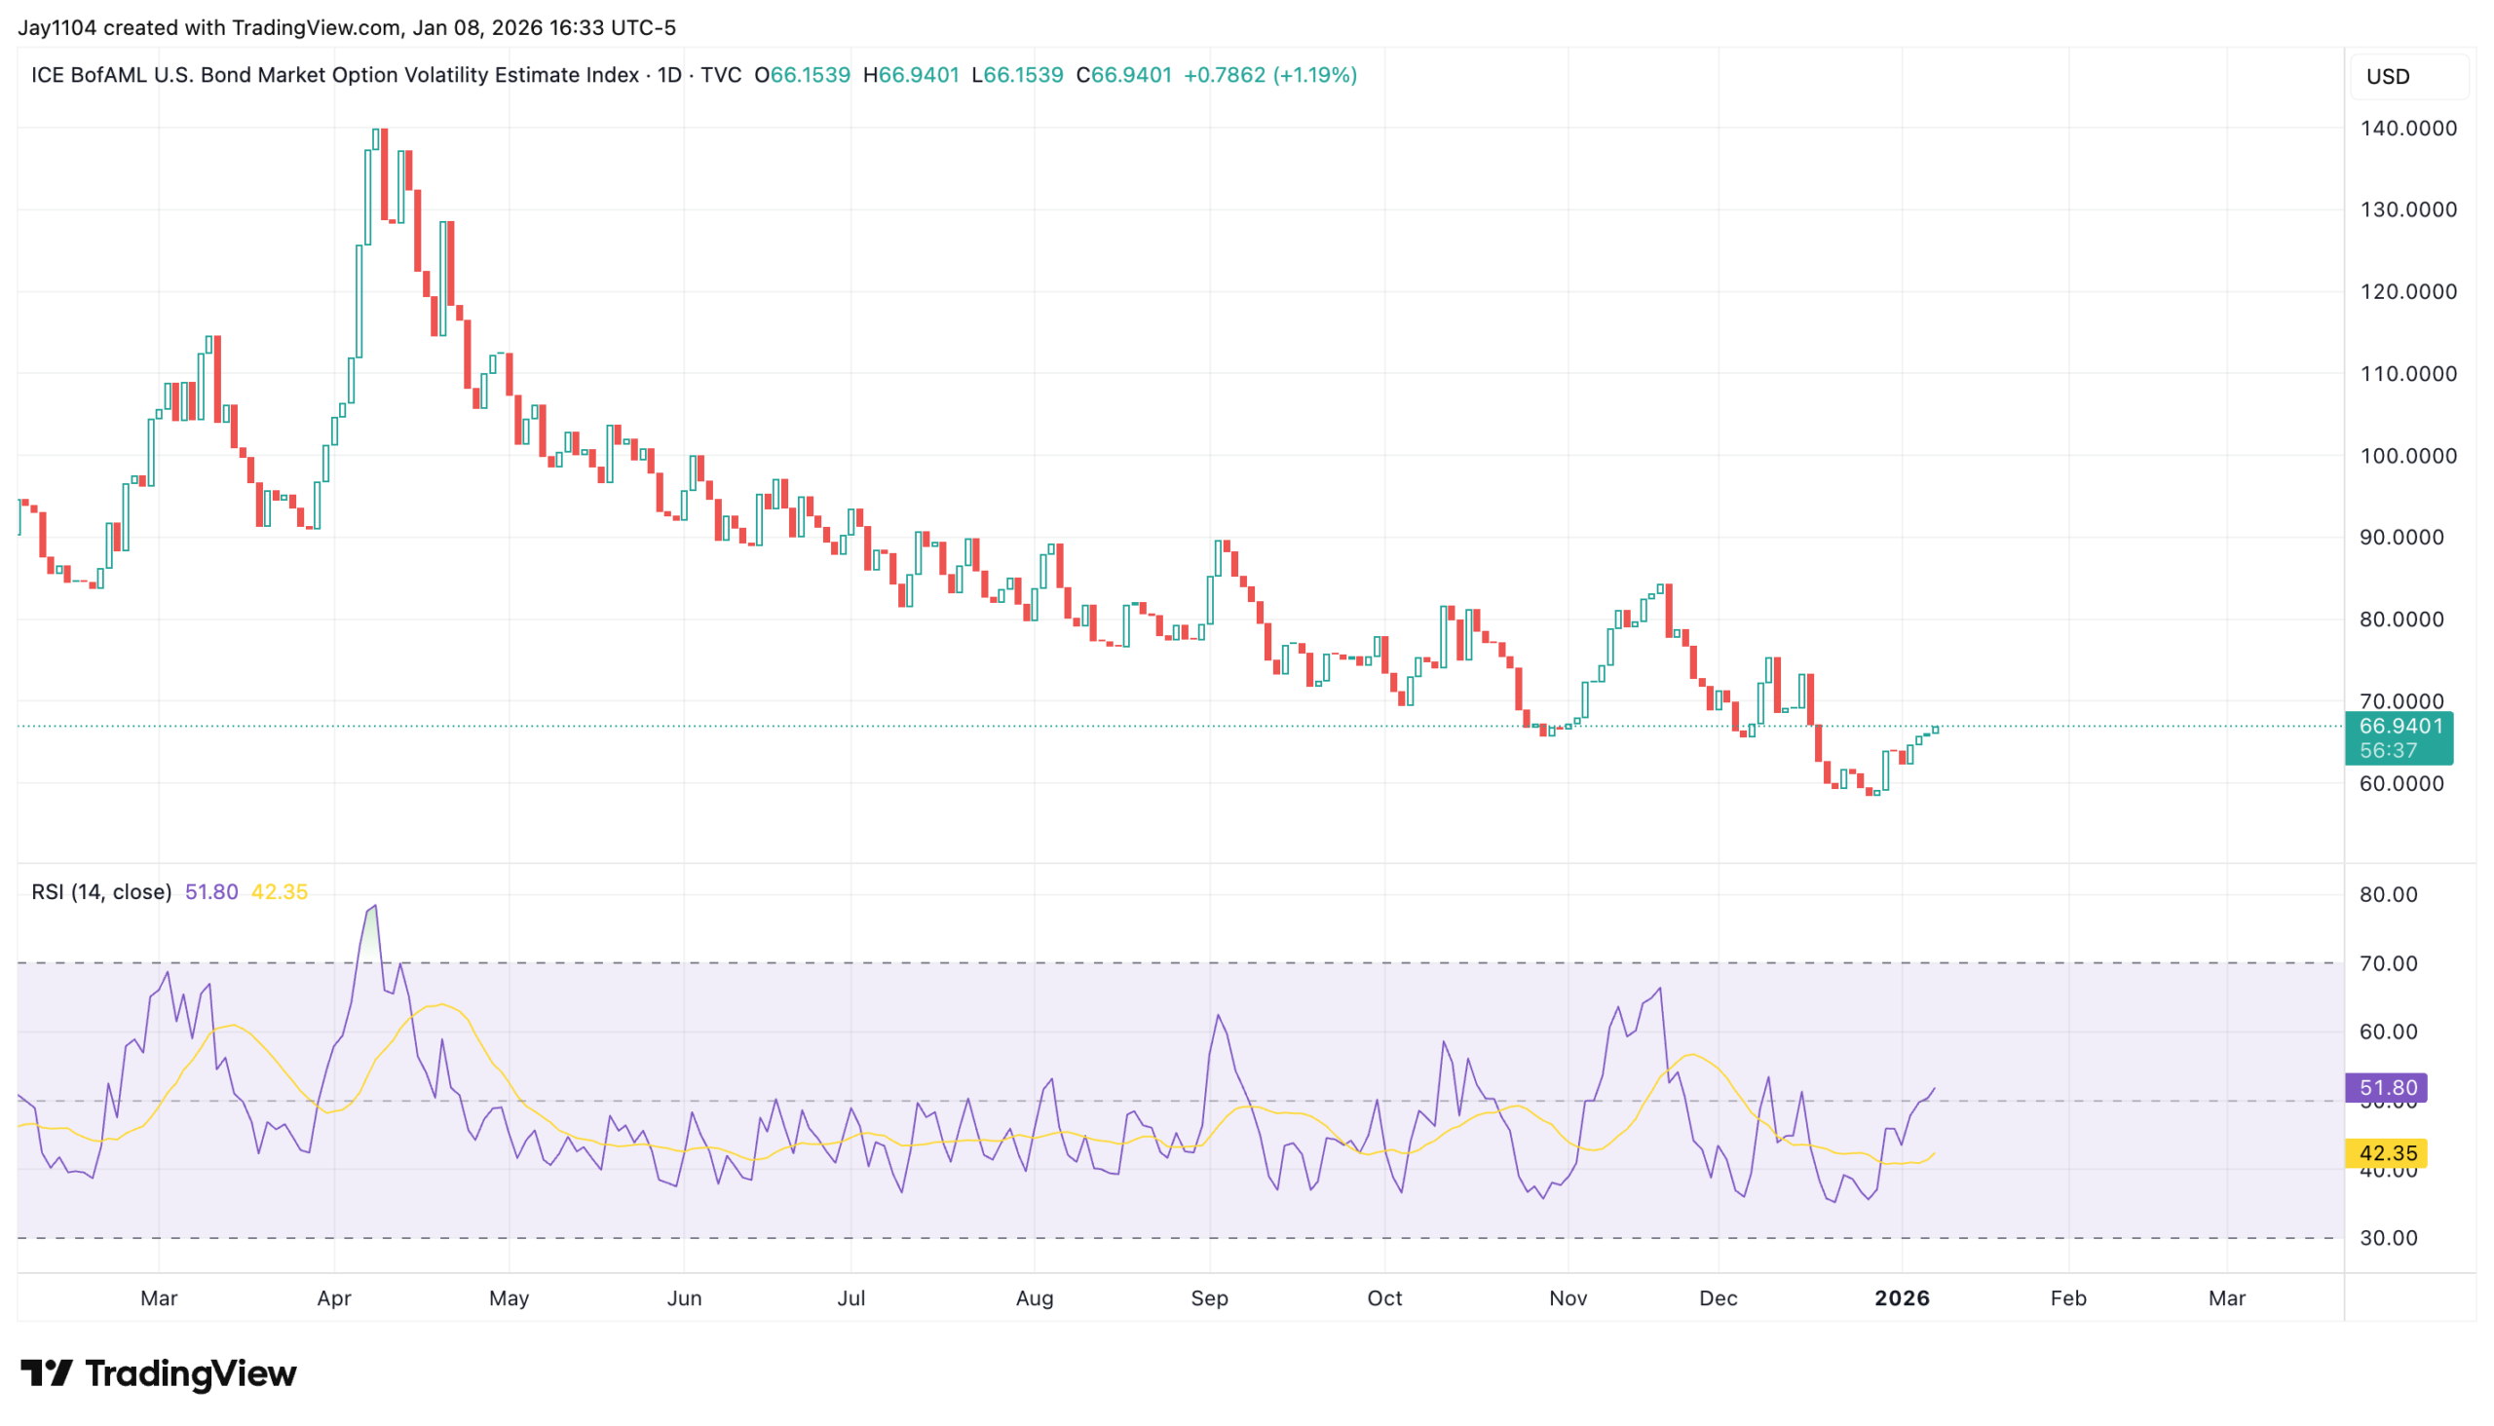Click the 100.0000 price axis label
Screen dimensions: 2494x1426
coord(2408,457)
